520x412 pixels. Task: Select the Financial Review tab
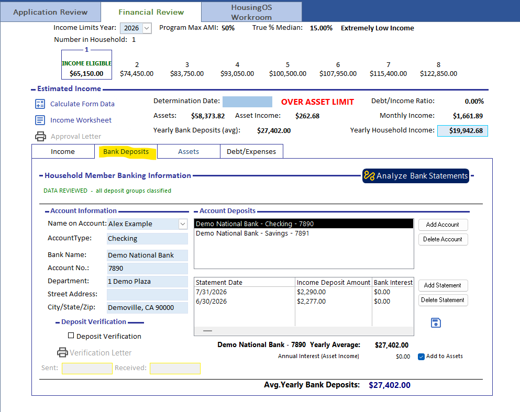[151, 12]
